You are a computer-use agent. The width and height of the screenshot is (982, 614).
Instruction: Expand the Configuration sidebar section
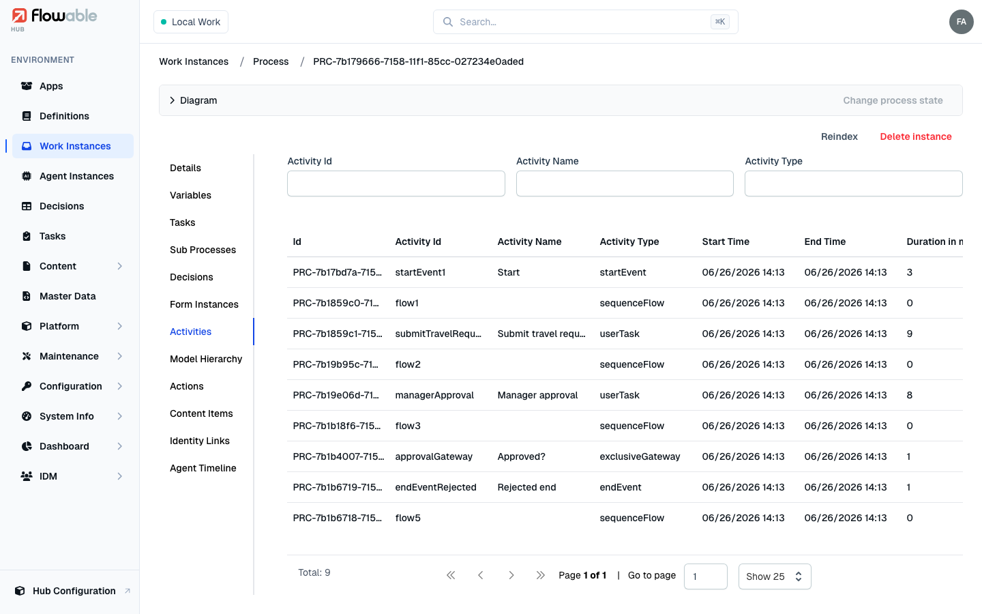pyautogui.click(x=120, y=386)
